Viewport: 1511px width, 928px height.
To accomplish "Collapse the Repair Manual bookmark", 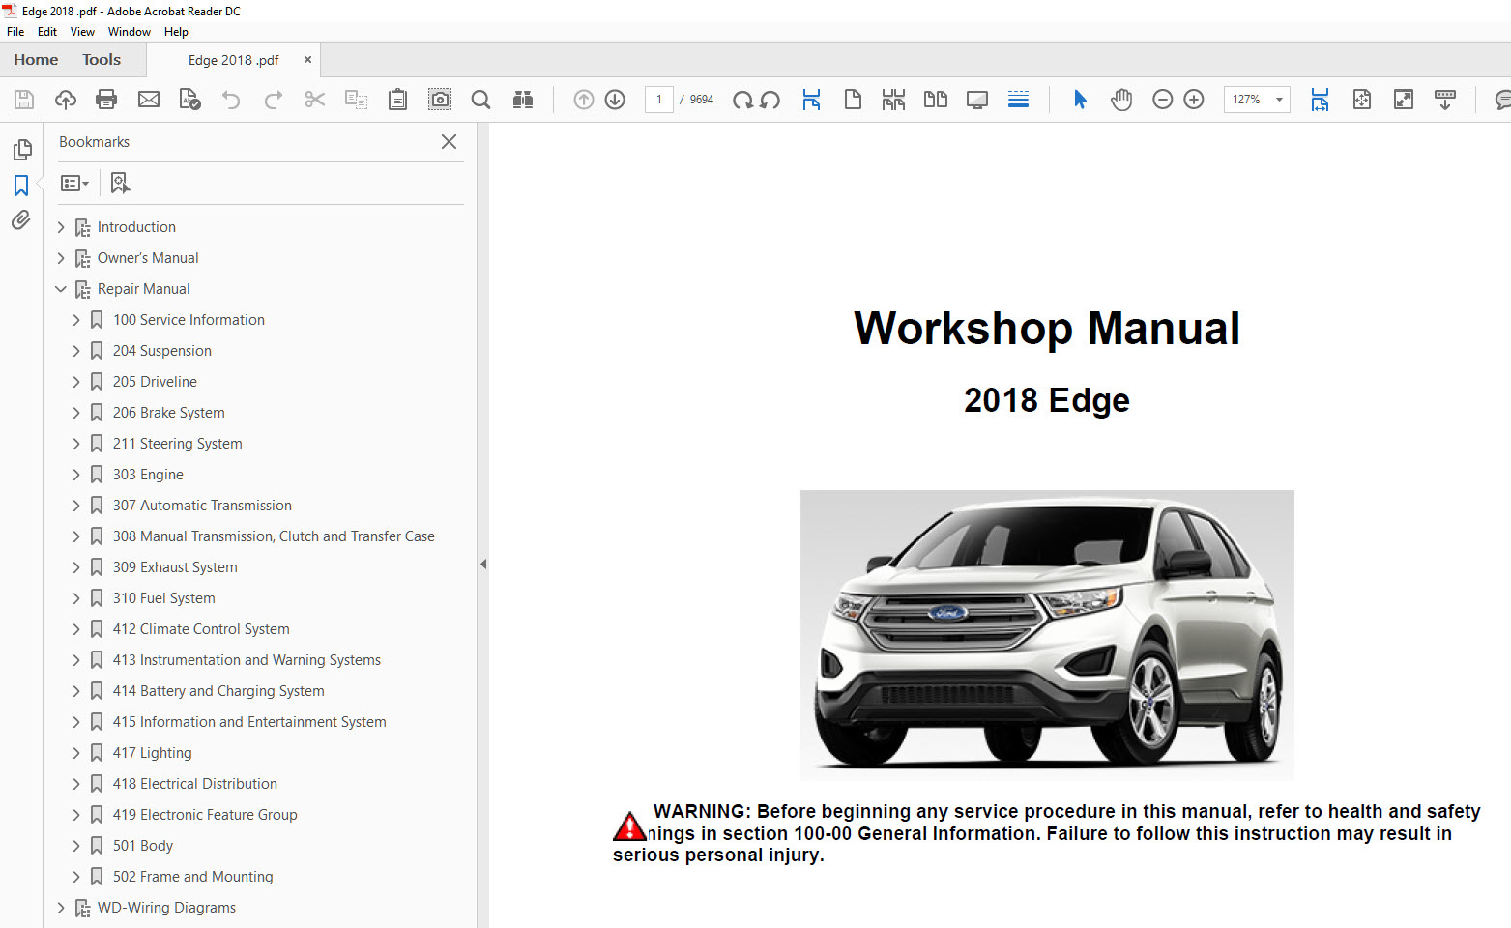I will coord(61,289).
